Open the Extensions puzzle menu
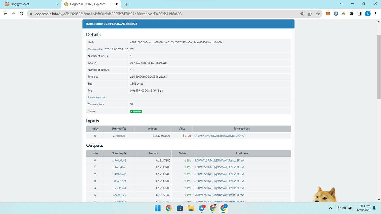This screenshot has height=214, width=381. tap(351, 14)
